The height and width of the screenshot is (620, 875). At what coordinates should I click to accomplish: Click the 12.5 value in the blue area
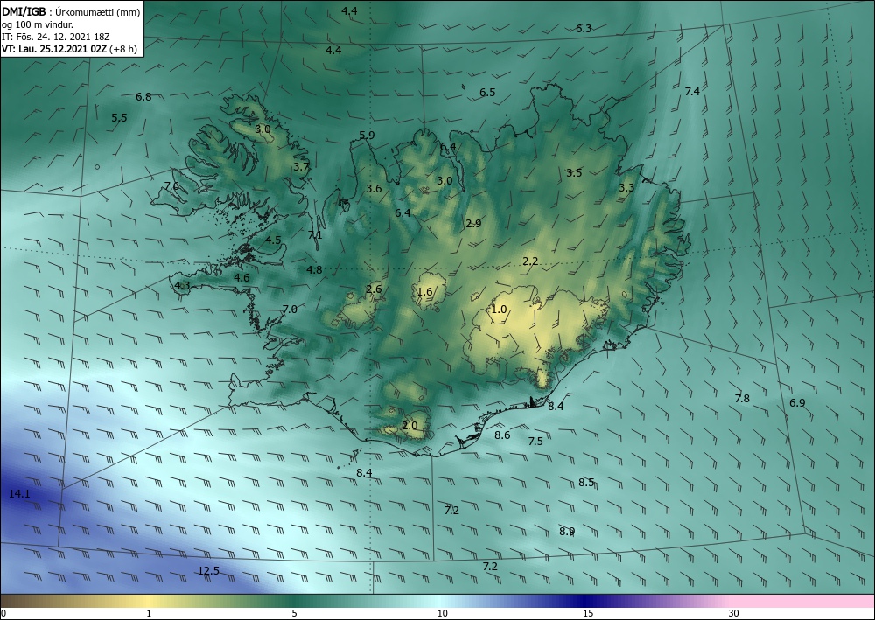pos(209,571)
